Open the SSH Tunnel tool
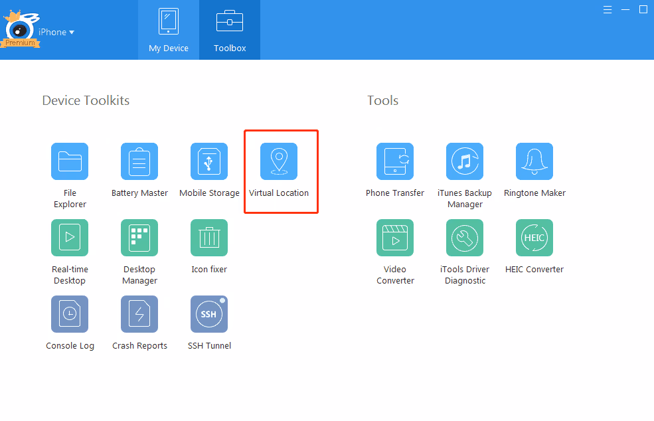 [209, 314]
